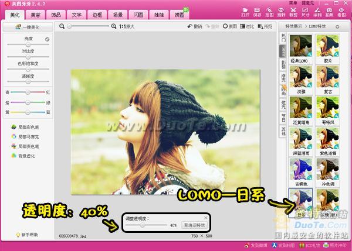Switch to the 饰品 accessories tab
Screen dimensions: 352x251
(x=56, y=15)
